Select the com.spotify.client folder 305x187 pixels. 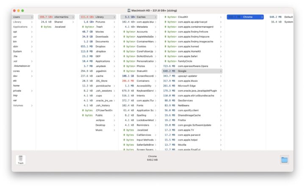(192, 110)
